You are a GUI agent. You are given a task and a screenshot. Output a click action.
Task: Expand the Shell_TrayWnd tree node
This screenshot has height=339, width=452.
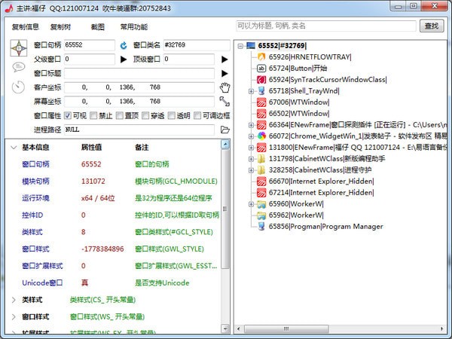251,91
